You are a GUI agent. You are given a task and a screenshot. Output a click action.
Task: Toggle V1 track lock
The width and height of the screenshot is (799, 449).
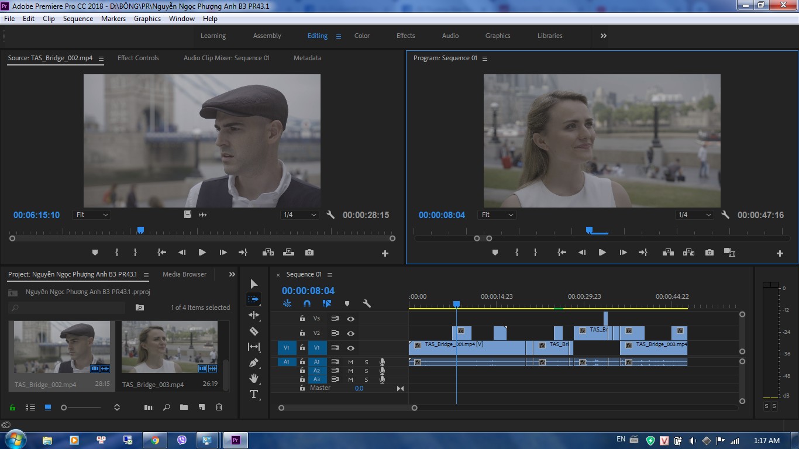[x=302, y=348]
